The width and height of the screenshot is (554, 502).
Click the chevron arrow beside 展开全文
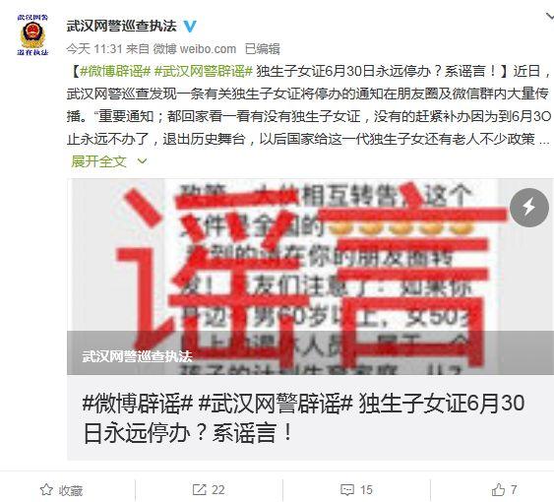[142, 161]
